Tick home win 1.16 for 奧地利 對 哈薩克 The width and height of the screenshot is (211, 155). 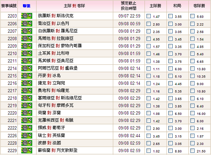coord(149,91)
